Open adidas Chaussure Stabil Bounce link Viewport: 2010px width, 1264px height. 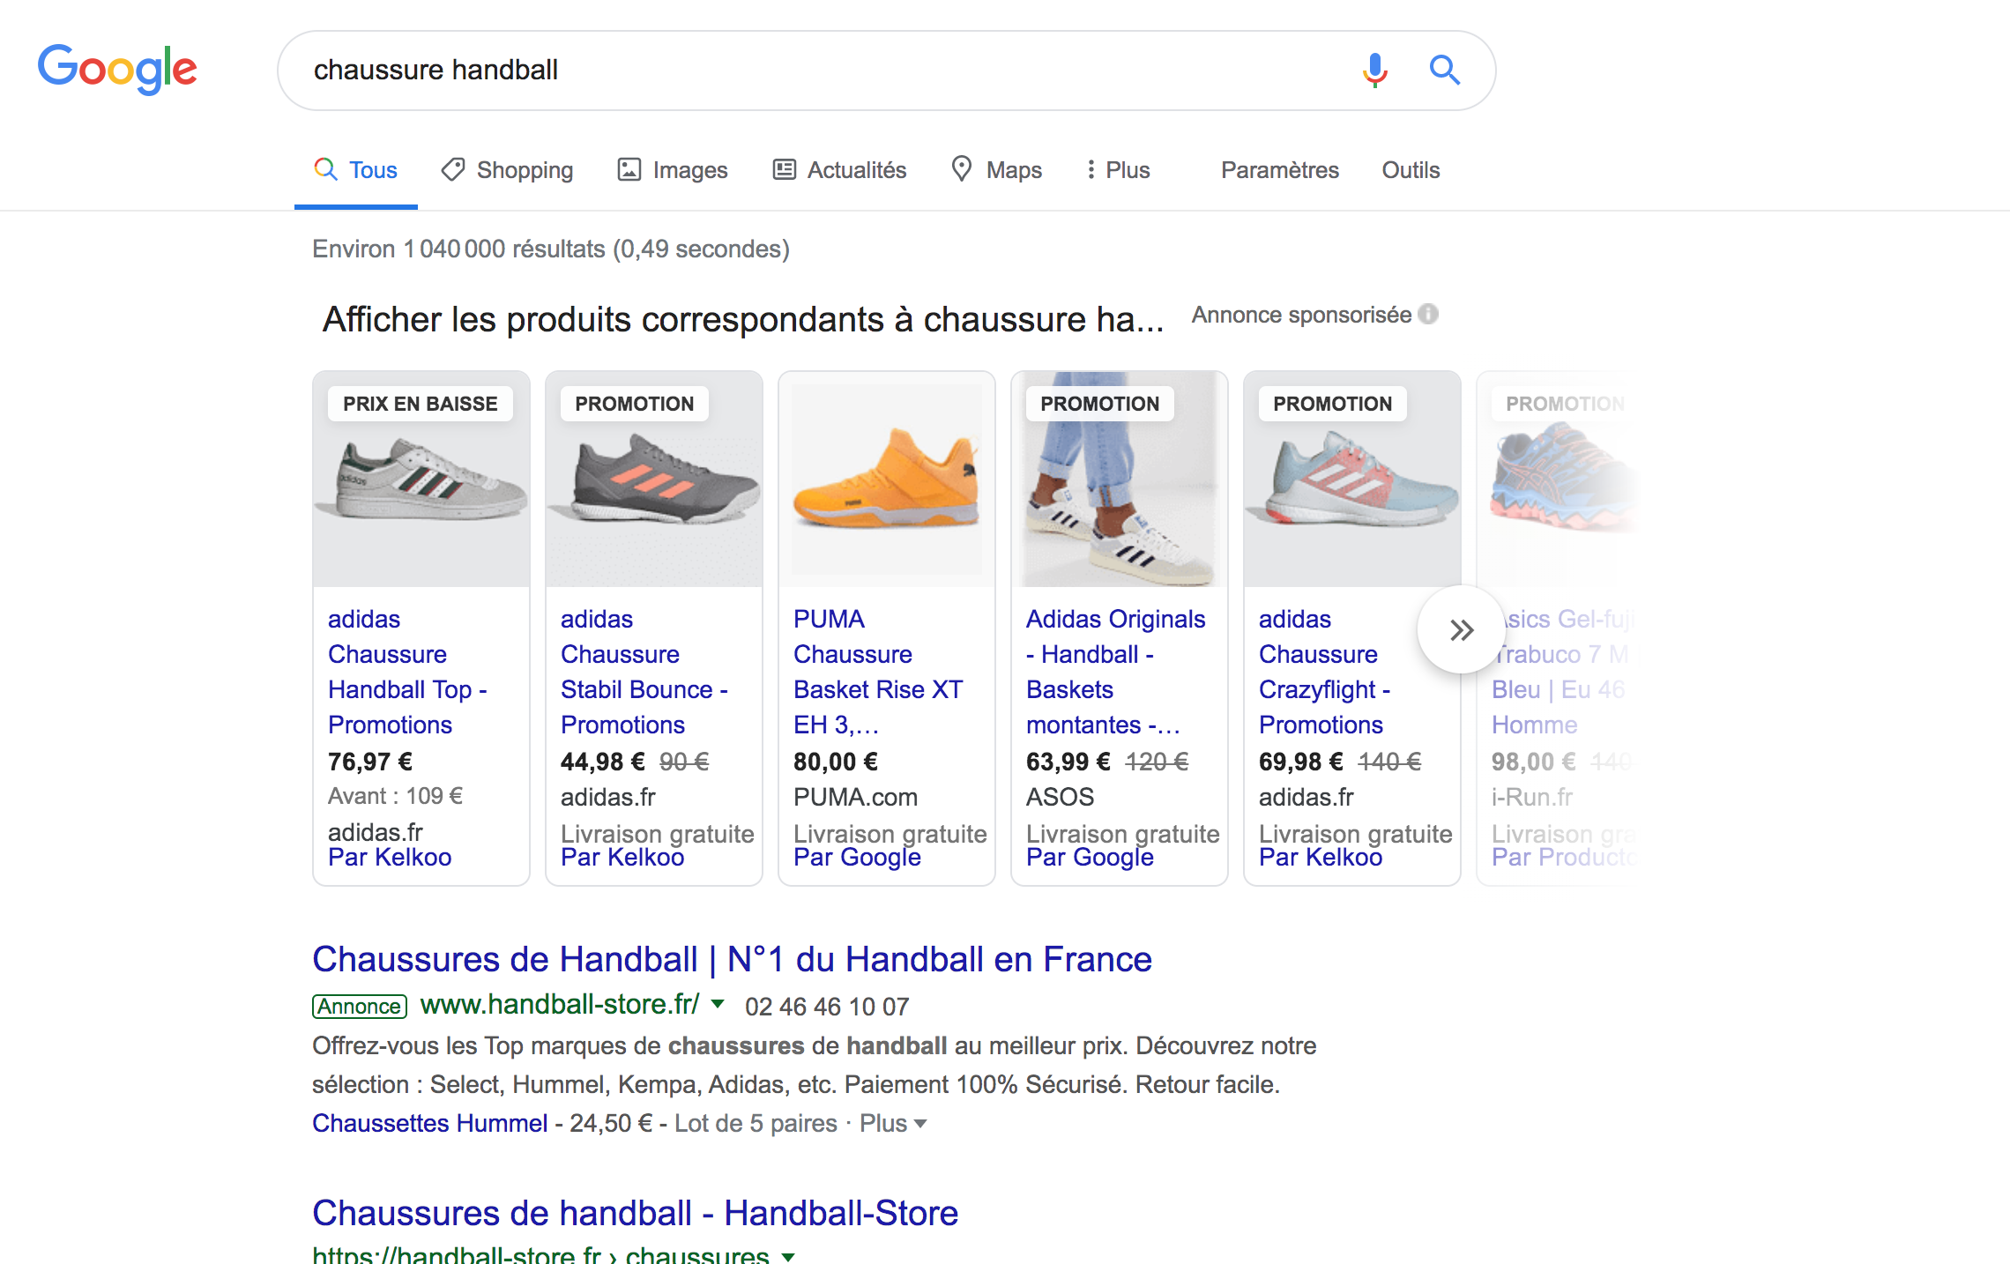click(644, 672)
